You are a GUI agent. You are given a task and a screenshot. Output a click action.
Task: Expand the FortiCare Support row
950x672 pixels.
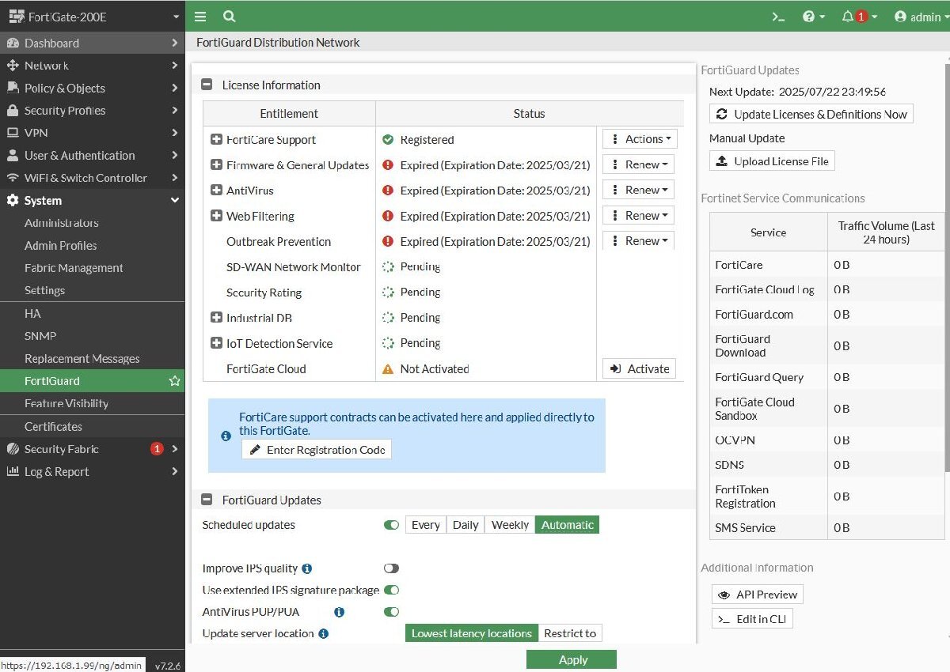[x=216, y=140]
